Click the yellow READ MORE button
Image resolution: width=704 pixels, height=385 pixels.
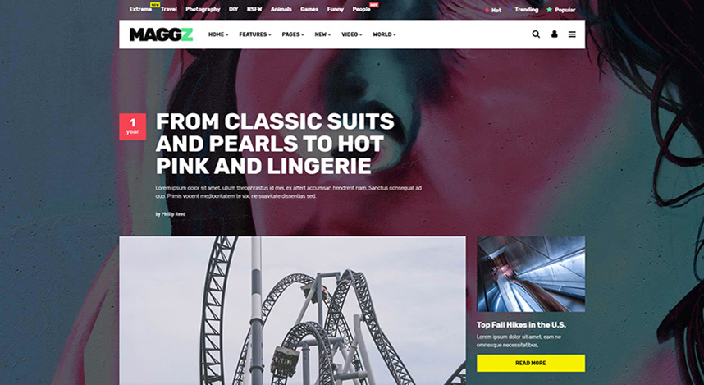pos(531,363)
